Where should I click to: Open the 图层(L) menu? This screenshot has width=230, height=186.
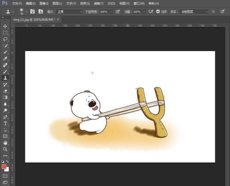pyautogui.click(x=57, y=3)
